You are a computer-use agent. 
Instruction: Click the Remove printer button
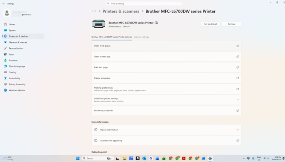point(232,24)
